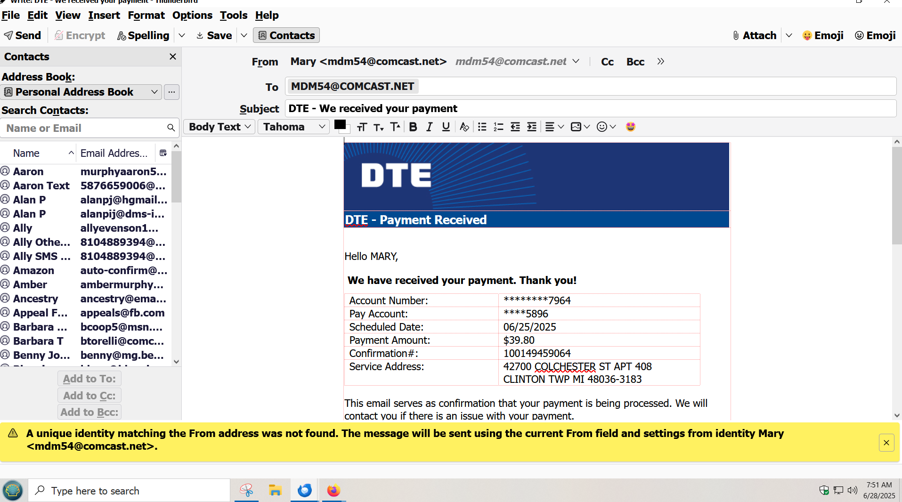
Task: Decrease the font size
Action: tap(378, 127)
